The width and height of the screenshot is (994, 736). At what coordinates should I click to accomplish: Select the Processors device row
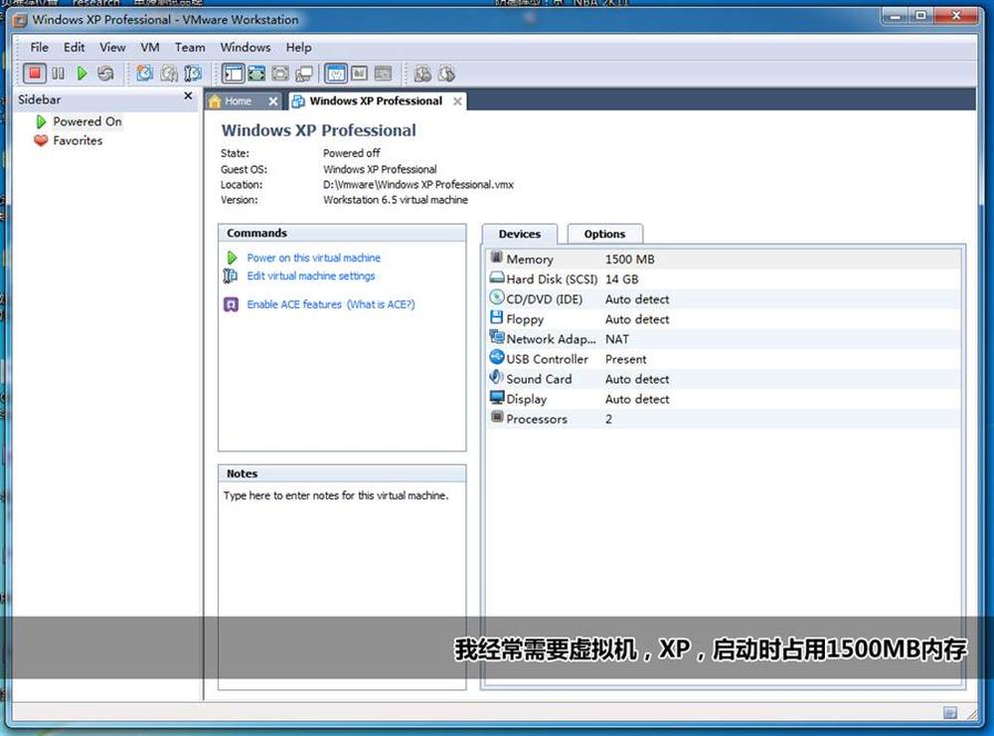coord(724,419)
